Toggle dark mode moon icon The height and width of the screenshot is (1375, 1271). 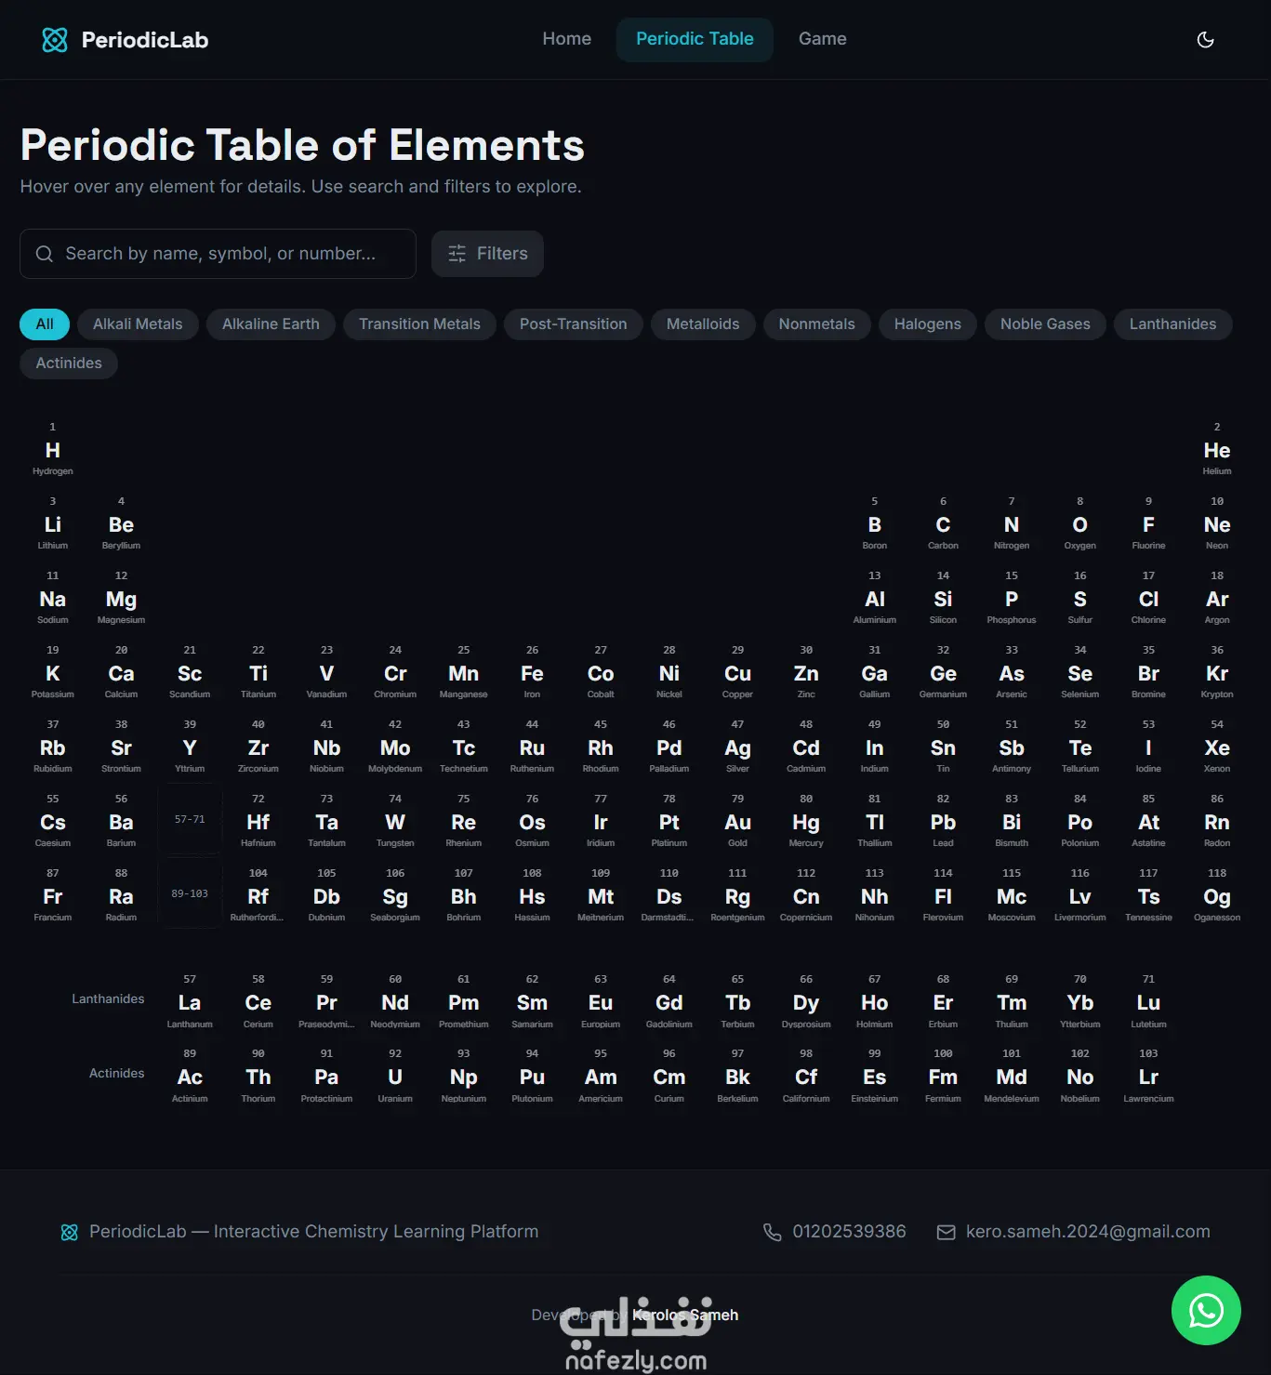1205,39
